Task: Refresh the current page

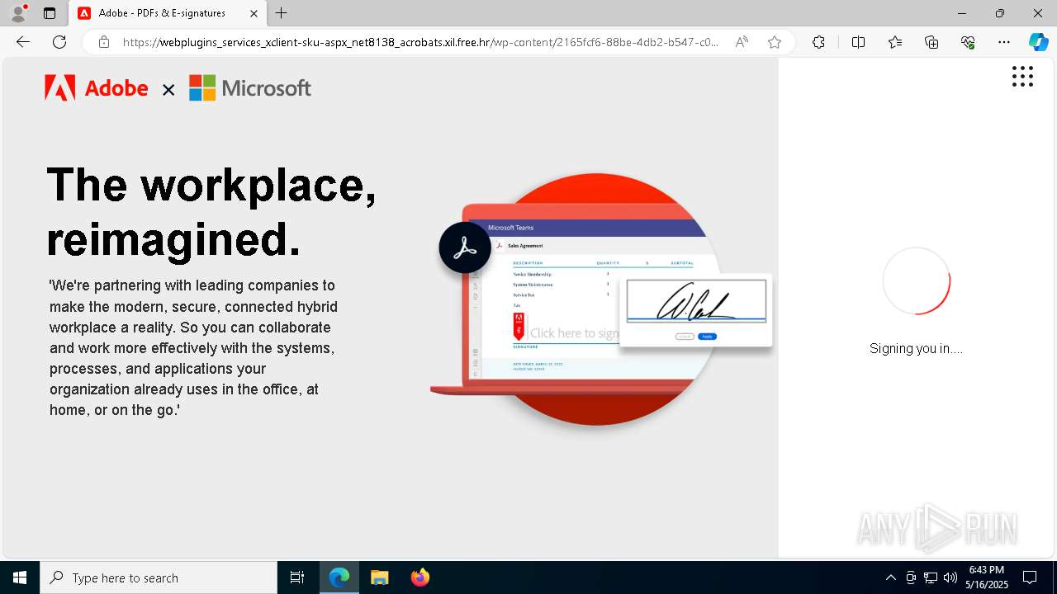Action: 59,42
